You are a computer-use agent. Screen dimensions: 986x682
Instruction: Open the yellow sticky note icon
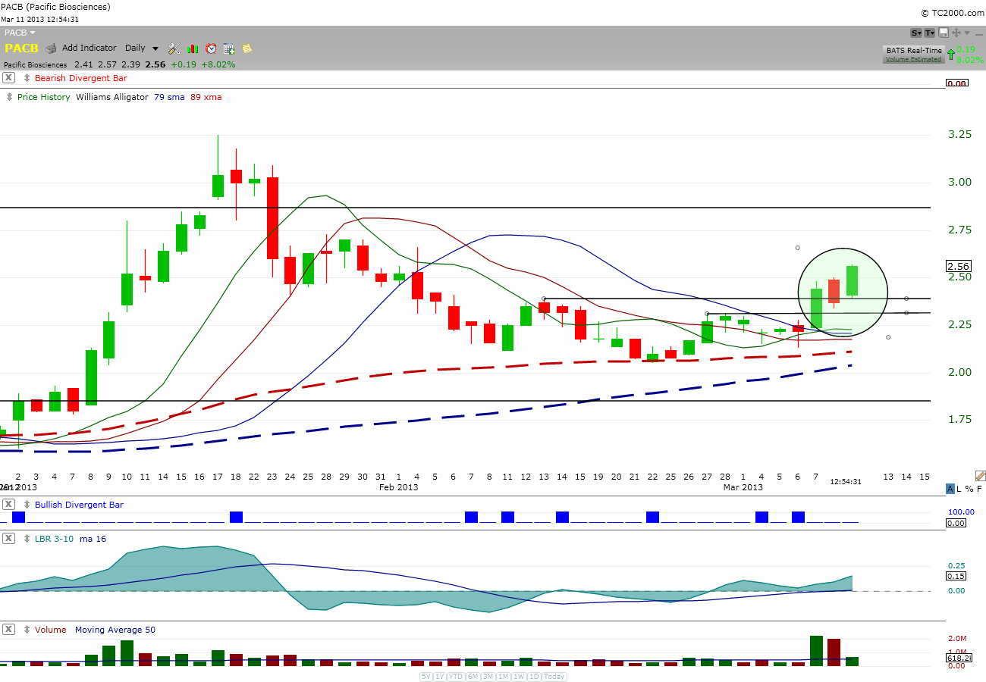(x=247, y=48)
